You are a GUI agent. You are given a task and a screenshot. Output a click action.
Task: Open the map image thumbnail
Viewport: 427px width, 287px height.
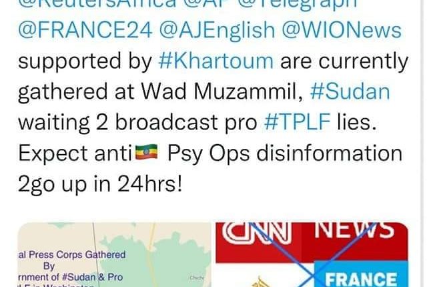pos(114,255)
